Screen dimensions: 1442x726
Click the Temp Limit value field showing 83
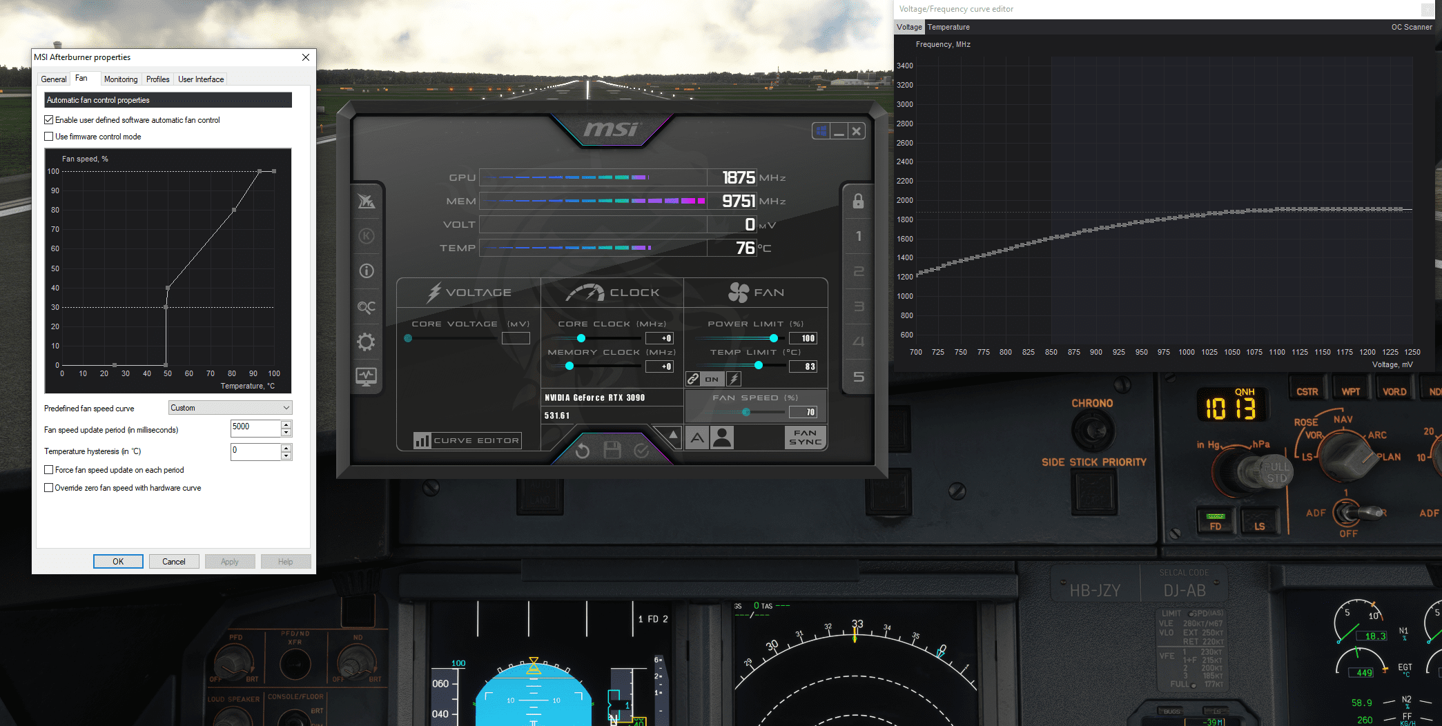[803, 366]
